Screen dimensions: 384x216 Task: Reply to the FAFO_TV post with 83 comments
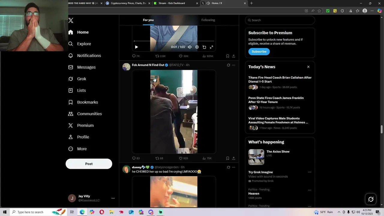pos(136,158)
